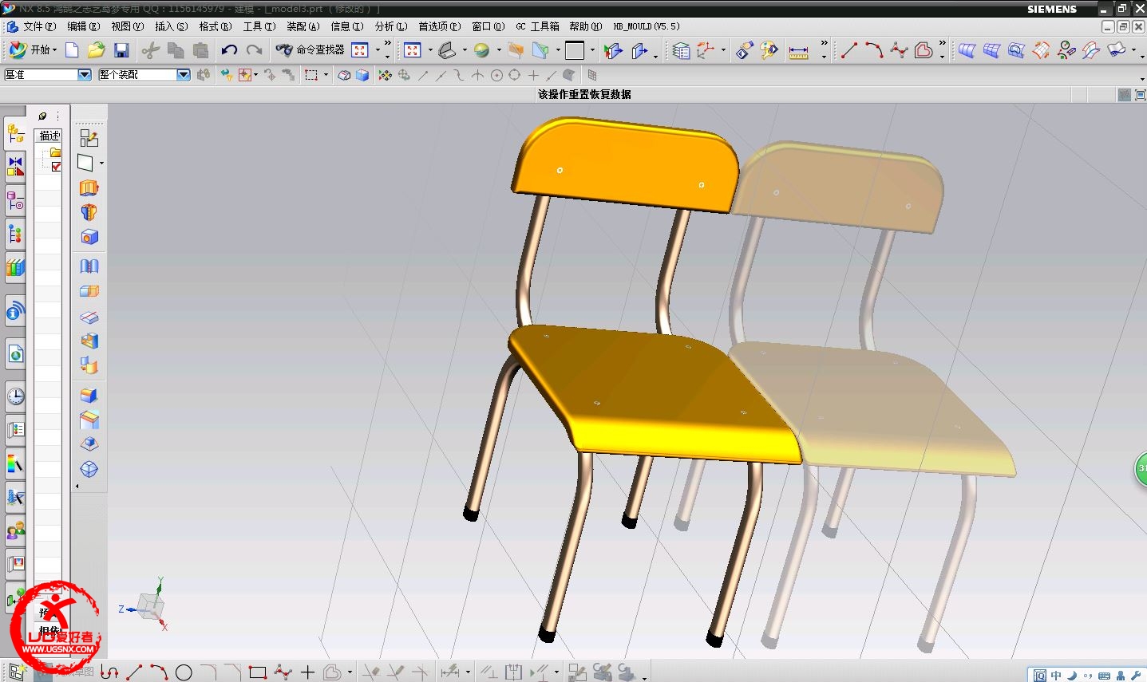Click the Through Curves surface icon
1147x682 pixels.
pos(967,51)
